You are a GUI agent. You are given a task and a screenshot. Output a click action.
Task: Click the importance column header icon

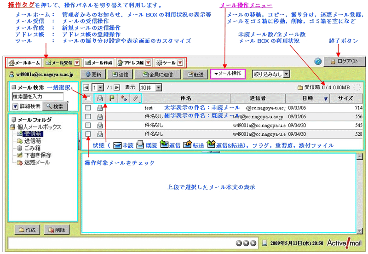point(123,98)
